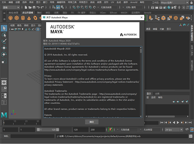The width and height of the screenshot is (194, 144).
Task: Click the Snap to curves magnet icon
Action: point(78,8)
